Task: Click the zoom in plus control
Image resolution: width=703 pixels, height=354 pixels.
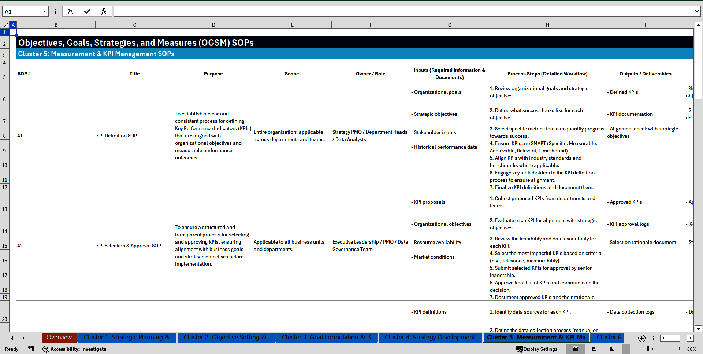Action: coord(679,349)
